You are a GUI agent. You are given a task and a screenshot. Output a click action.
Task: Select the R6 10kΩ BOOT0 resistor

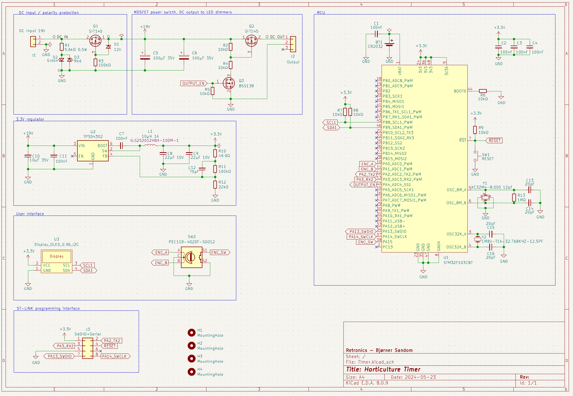pos(483,91)
